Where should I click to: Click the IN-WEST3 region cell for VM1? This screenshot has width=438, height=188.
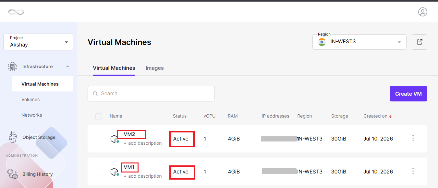click(310, 172)
